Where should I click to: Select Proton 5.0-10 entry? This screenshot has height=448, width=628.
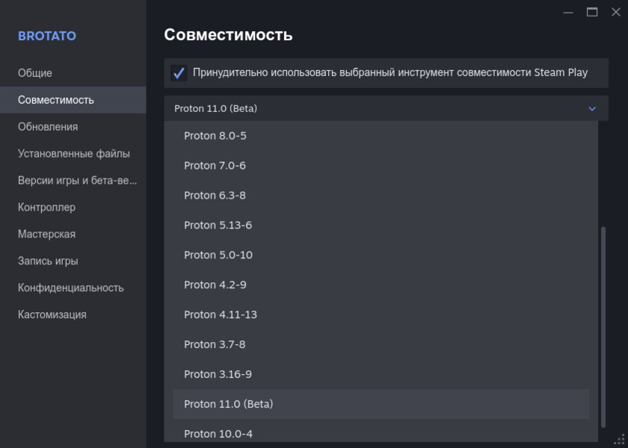point(218,255)
